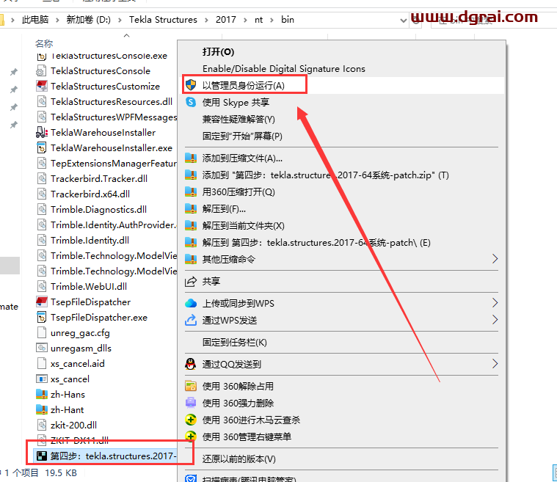Go to the bin folder in breadcrumb
This screenshot has width=557, height=482.
pyautogui.click(x=288, y=20)
